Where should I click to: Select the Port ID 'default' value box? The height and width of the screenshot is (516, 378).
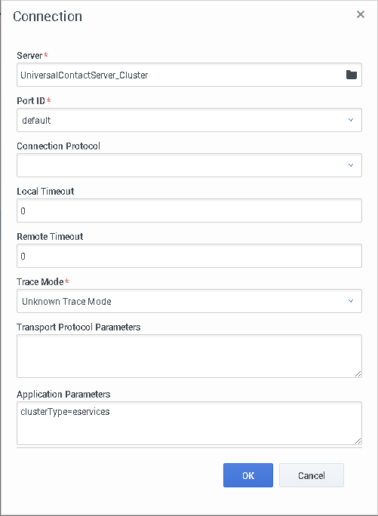(189, 120)
